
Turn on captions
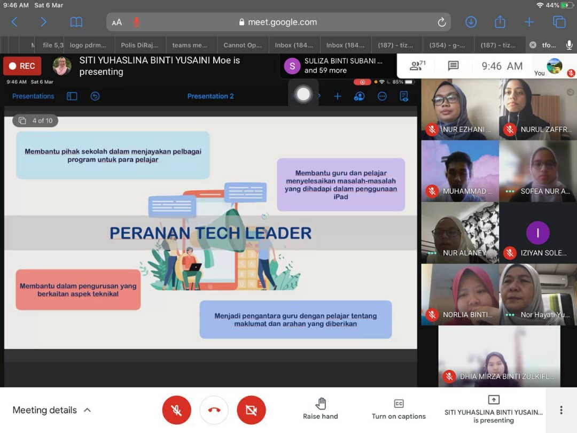coord(399,409)
